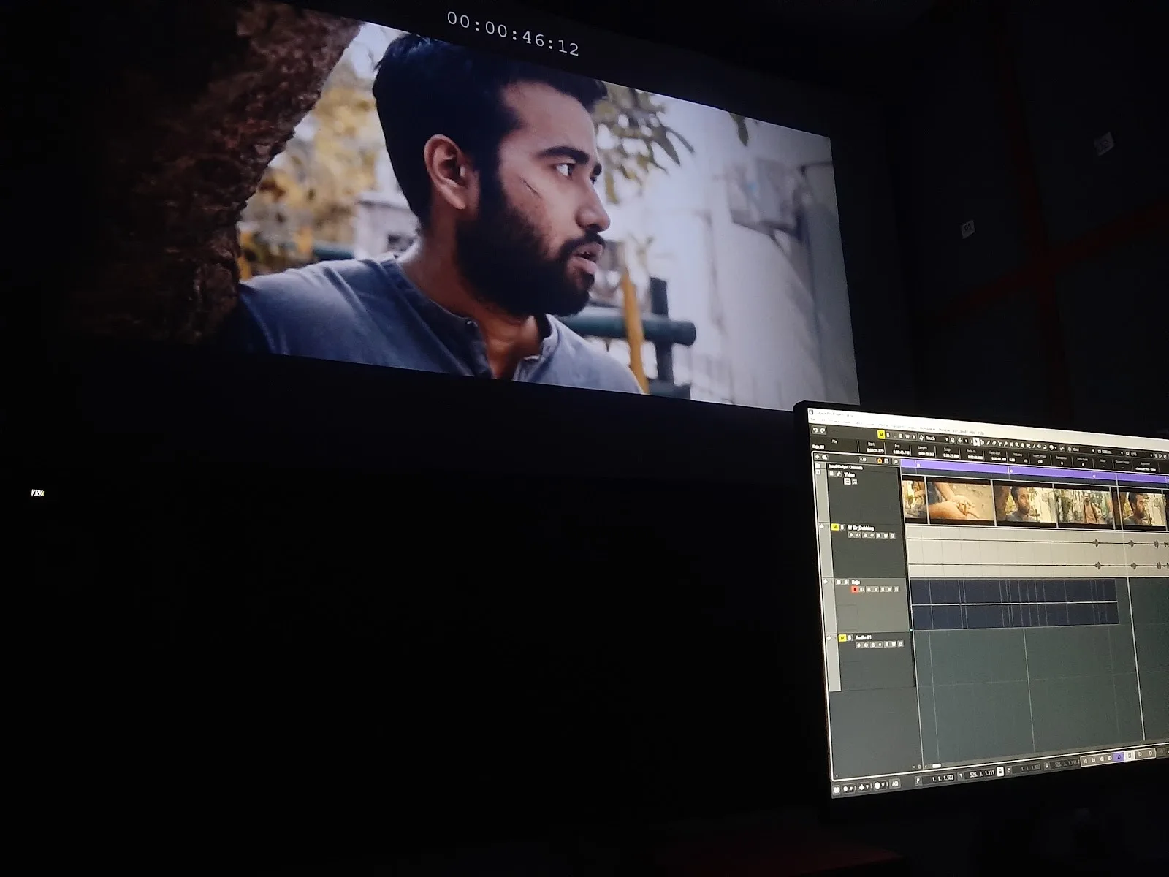Click the Rewind transport button
The height and width of the screenshot is (877, 1169).
(1102, 759)
